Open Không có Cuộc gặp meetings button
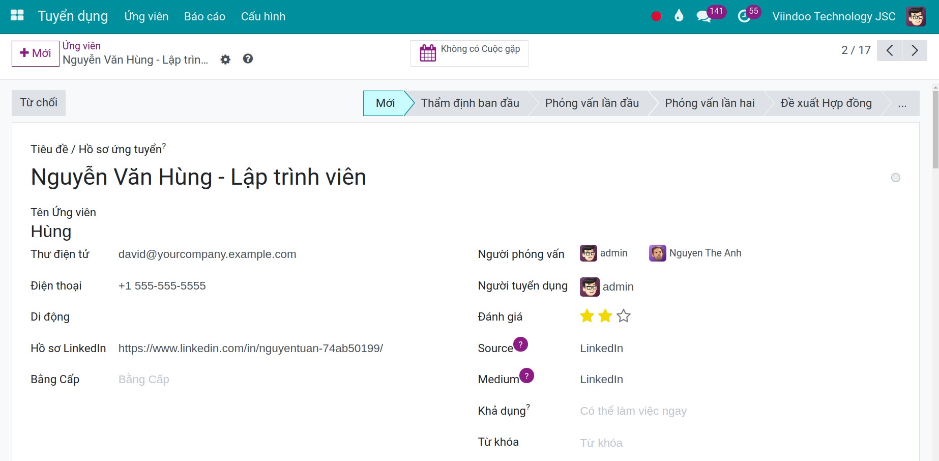The image size is (939, 461). [x=469, y=53]
